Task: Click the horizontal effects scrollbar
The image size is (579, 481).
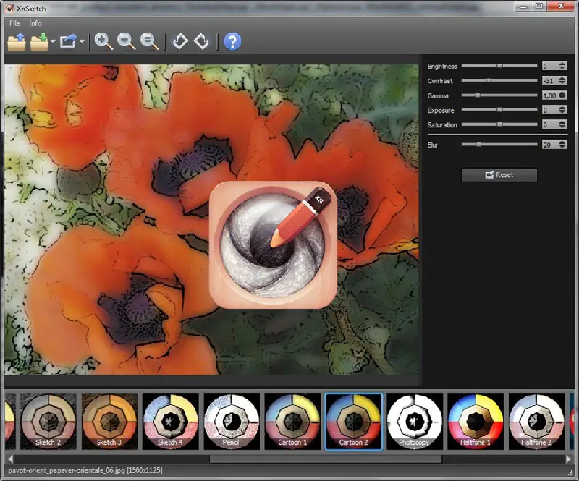Action: click(x=326, y=459)
